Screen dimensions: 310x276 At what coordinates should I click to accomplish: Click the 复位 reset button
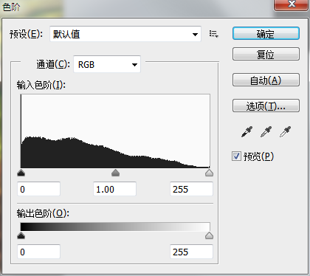pyautogui.click(x=266, y=54)
